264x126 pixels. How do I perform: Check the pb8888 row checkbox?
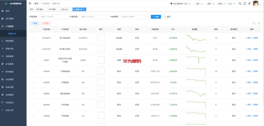coord(33,105)
